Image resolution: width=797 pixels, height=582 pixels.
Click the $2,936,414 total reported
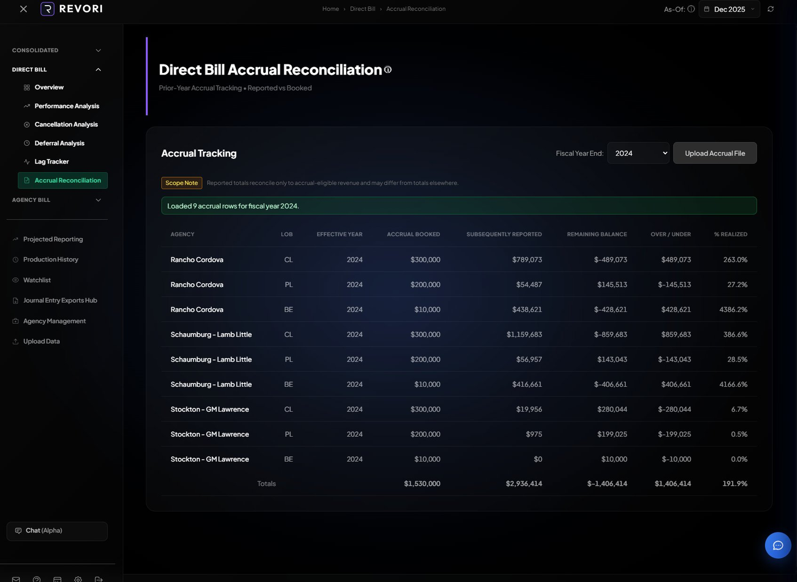coord(524,484)
